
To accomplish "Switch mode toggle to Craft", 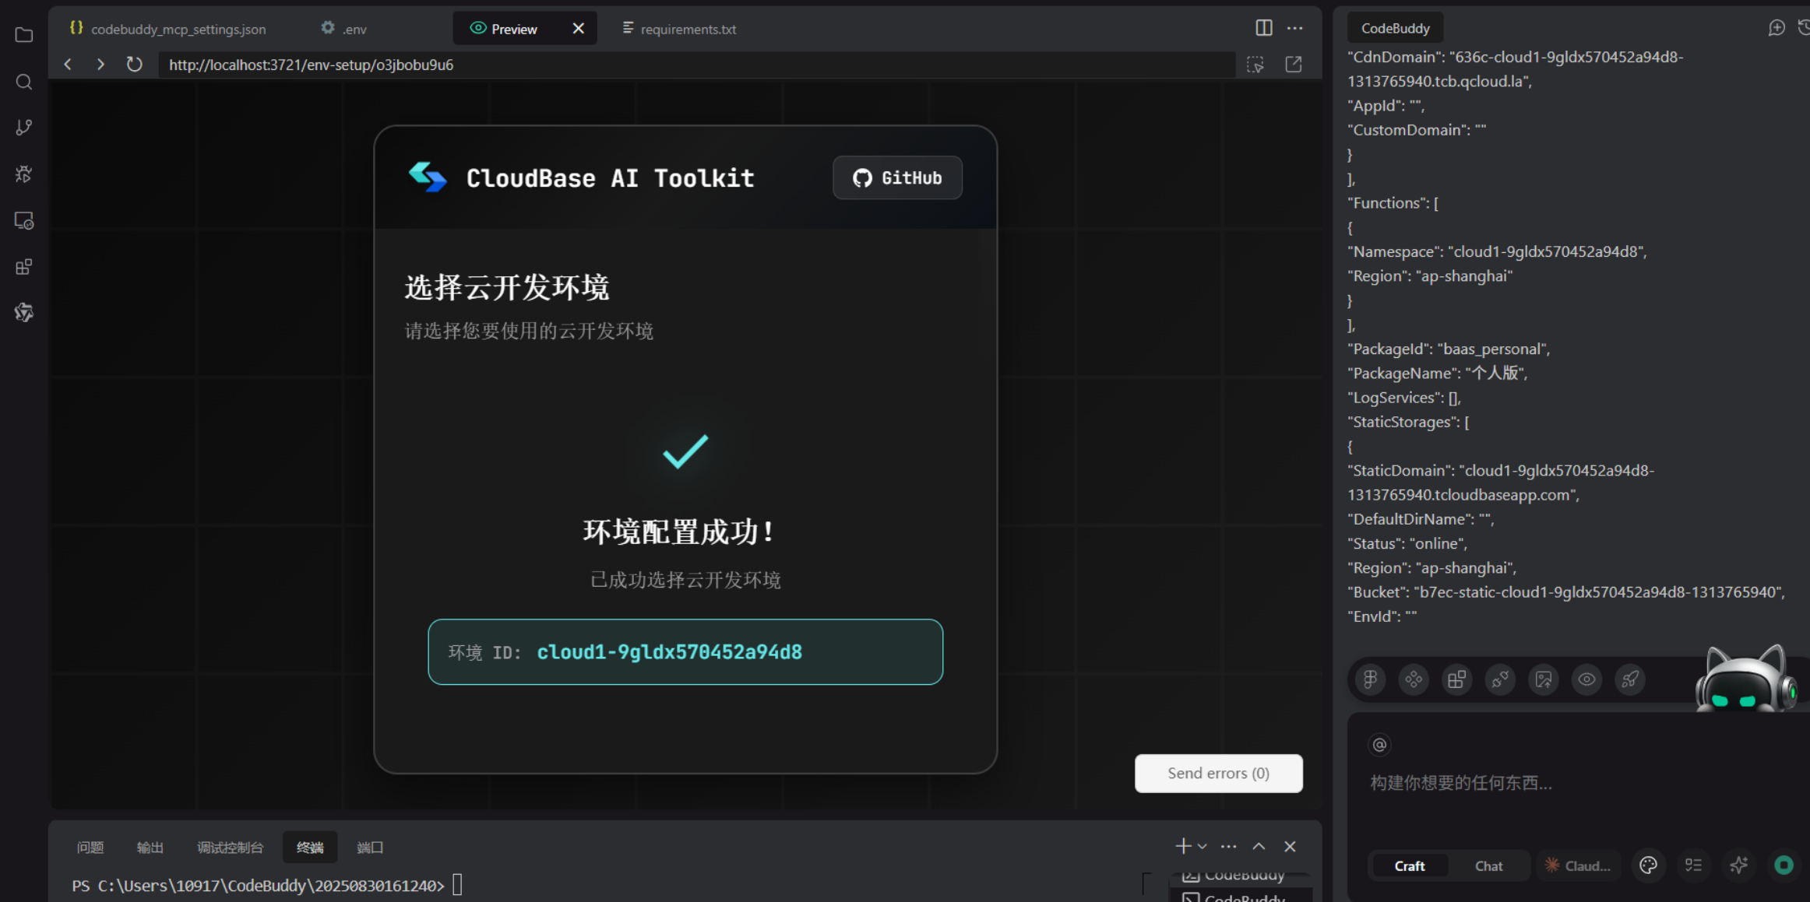I will (x=1409, y=865).
